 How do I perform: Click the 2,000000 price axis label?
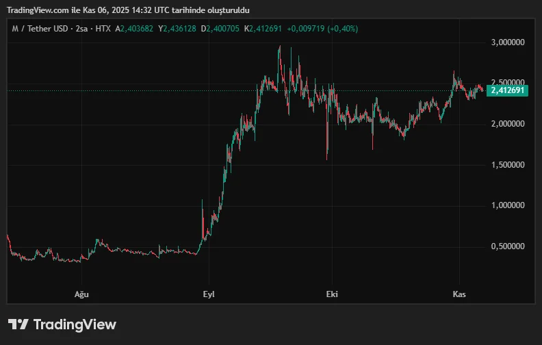tap(506, 124)
